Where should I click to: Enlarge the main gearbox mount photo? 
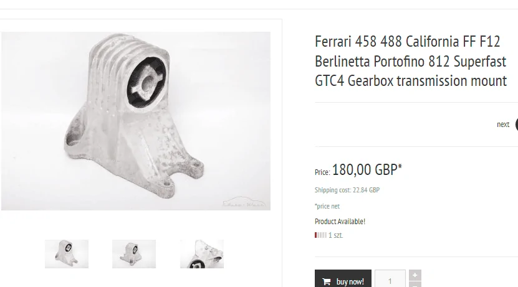point(136,121)
